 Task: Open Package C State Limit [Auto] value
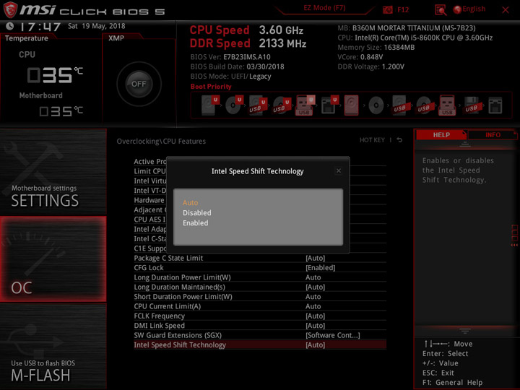click(x=316, y=258)
